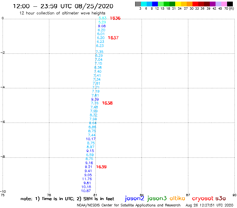Viewport: 237px width, 208px height.
Task: Select the red time label 1636
Action: 115,18
